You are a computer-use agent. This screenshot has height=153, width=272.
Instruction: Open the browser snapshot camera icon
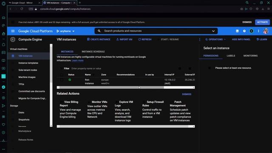coord(241,9)
